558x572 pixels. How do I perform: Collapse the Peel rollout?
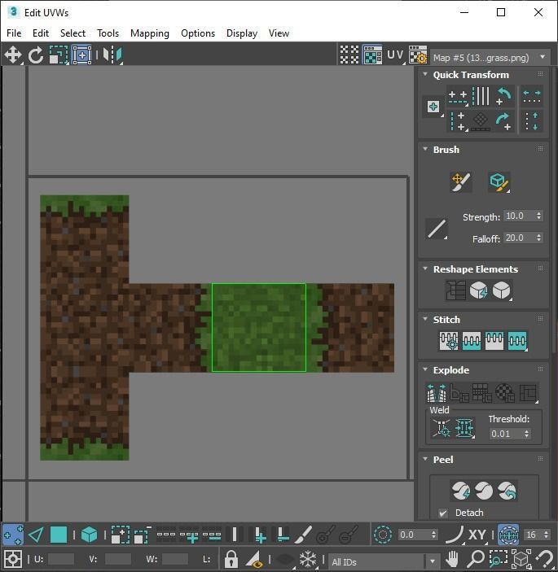425,459
